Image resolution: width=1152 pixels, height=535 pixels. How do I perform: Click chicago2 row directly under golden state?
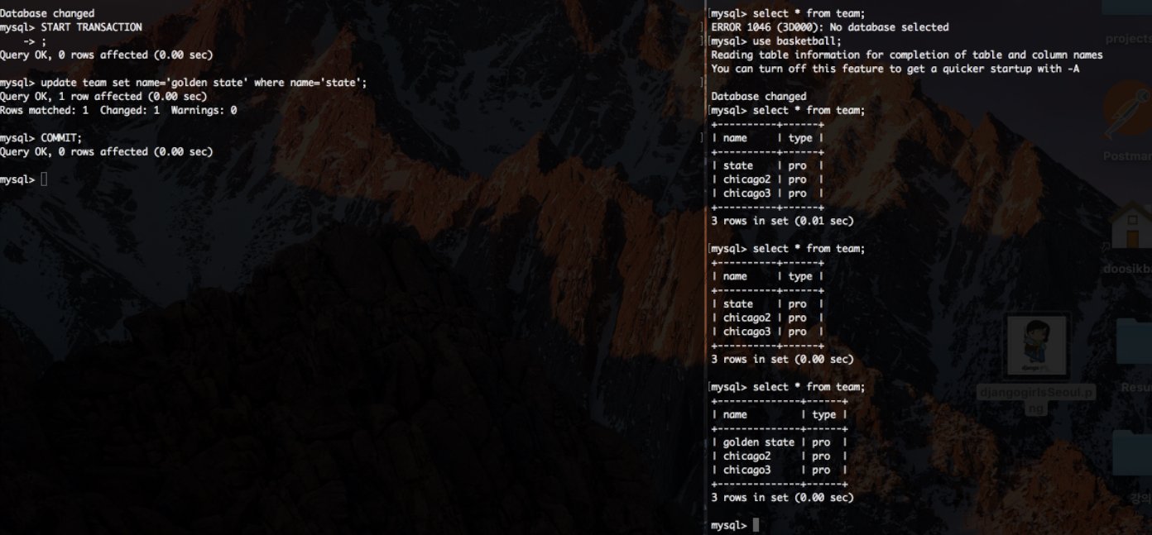pos(779,456)
